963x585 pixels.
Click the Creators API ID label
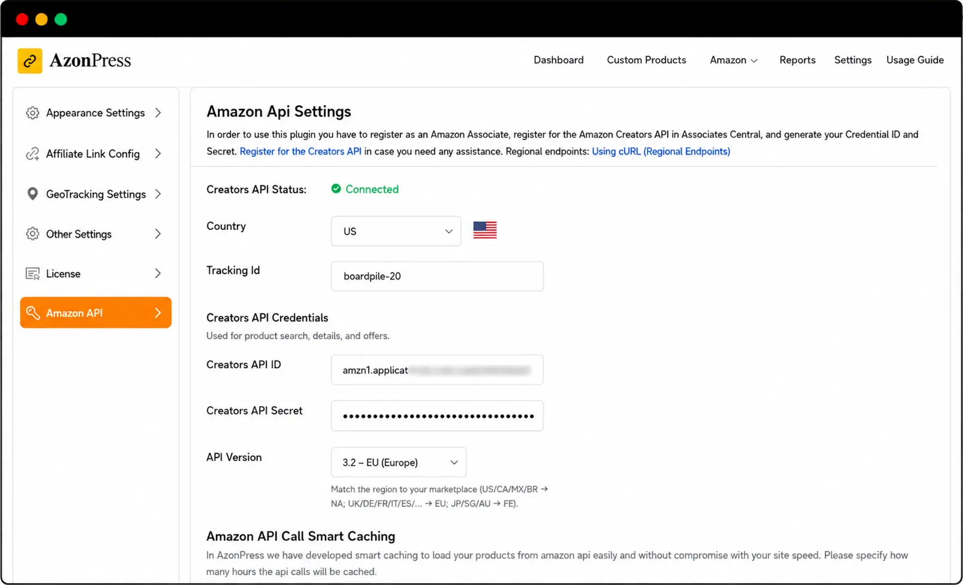[x=244, y=365]
